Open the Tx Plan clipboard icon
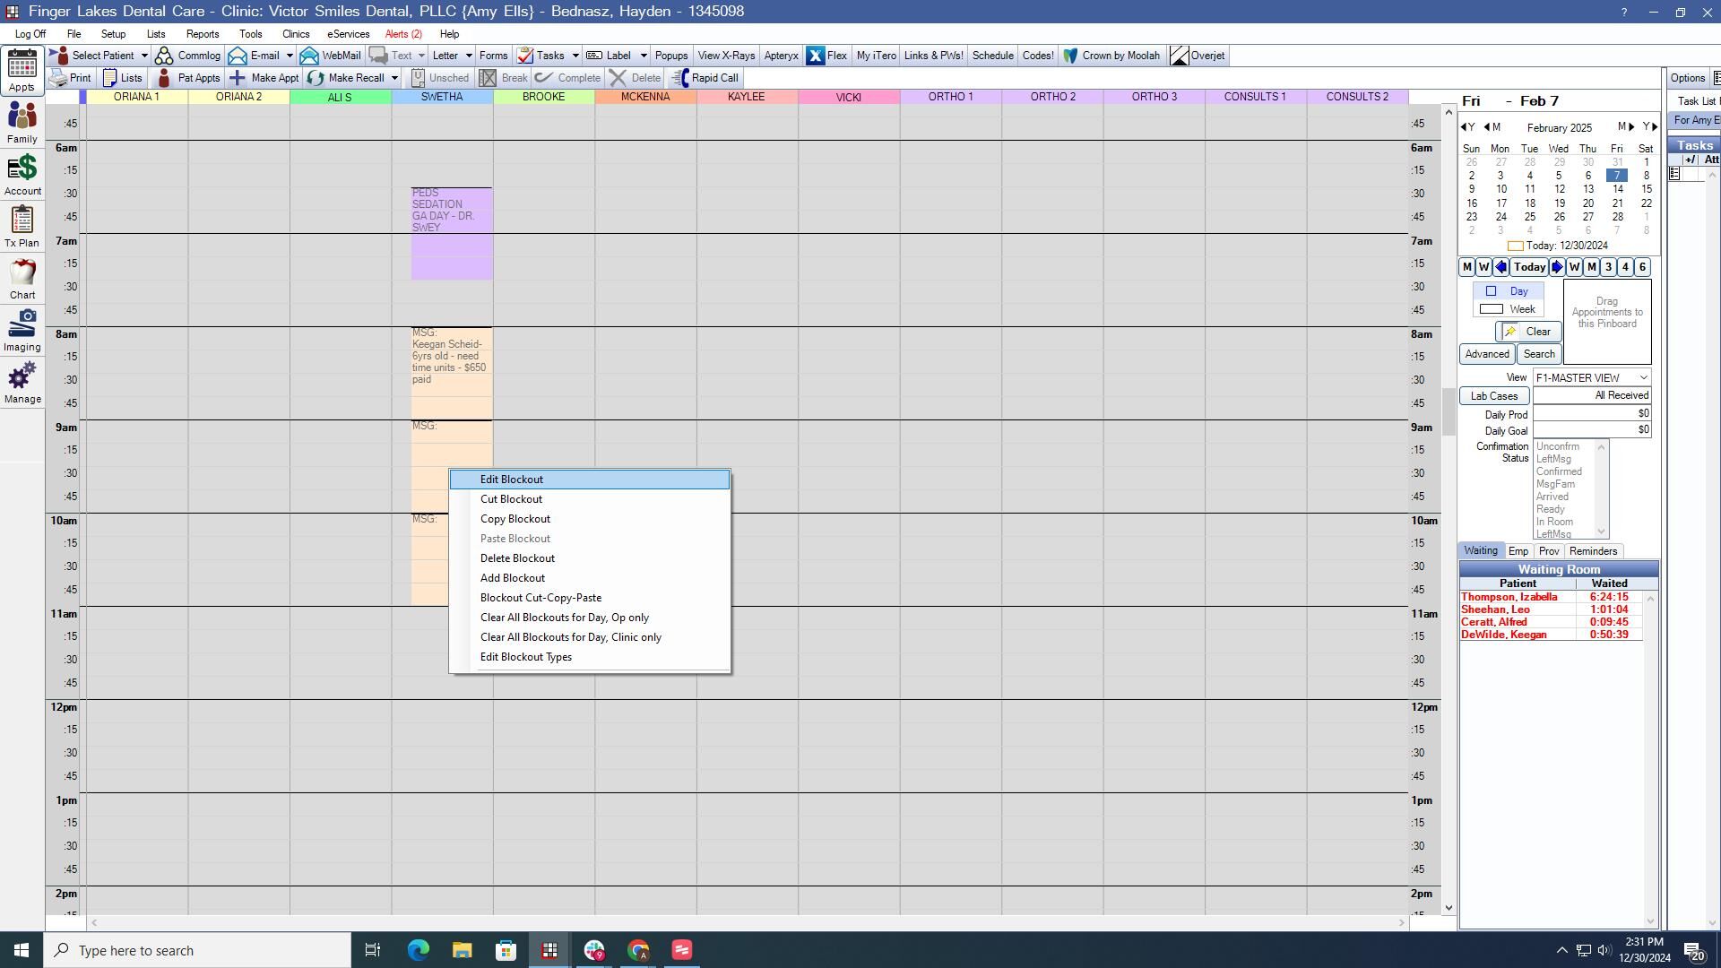 (22, 220)
